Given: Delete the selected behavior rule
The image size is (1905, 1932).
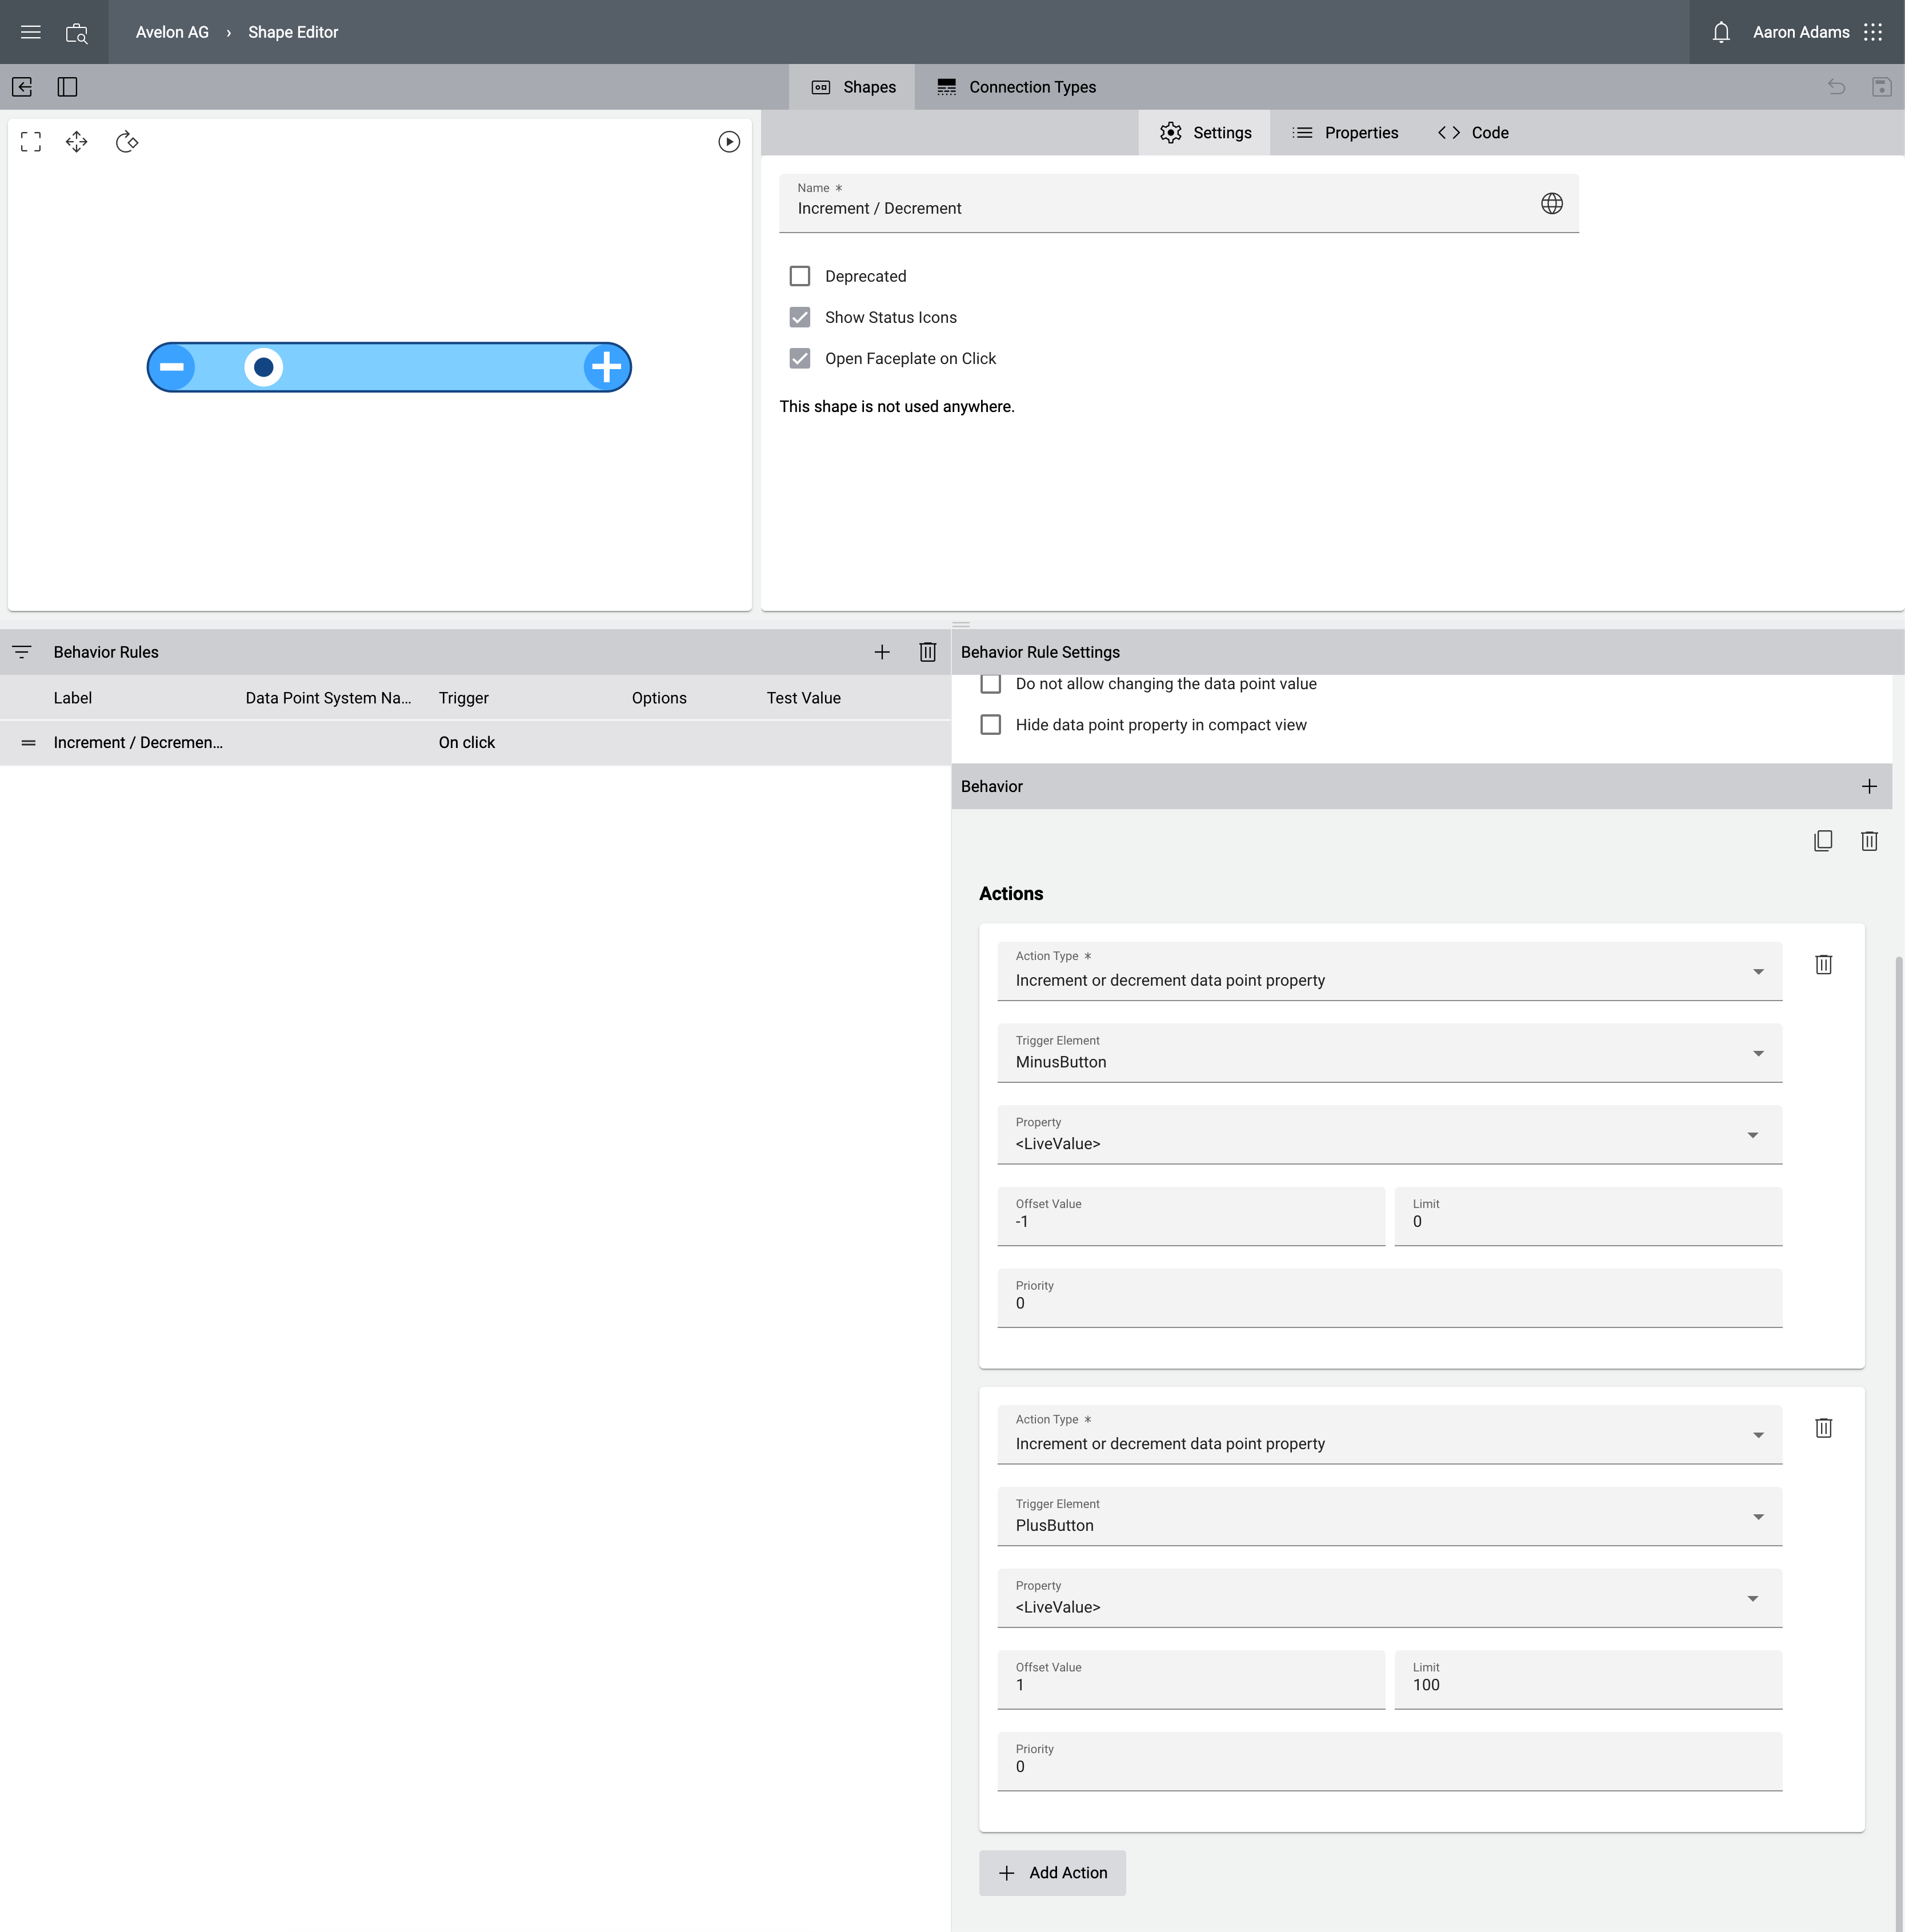Looking at the screenshot, I should coord(927,652).
